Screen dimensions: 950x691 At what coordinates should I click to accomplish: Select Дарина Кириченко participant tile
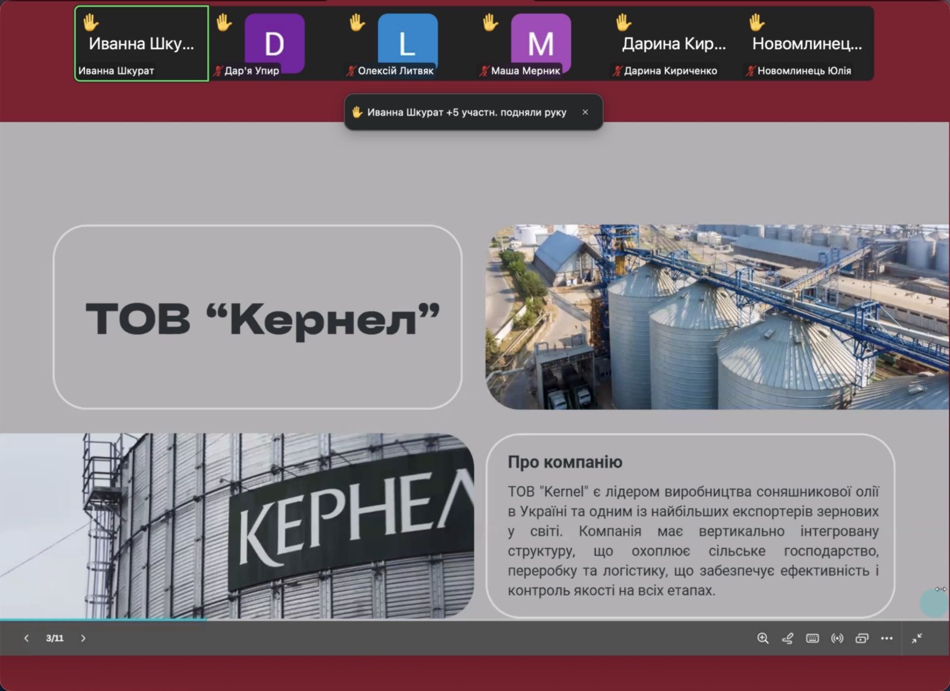(x=673, y=44)
